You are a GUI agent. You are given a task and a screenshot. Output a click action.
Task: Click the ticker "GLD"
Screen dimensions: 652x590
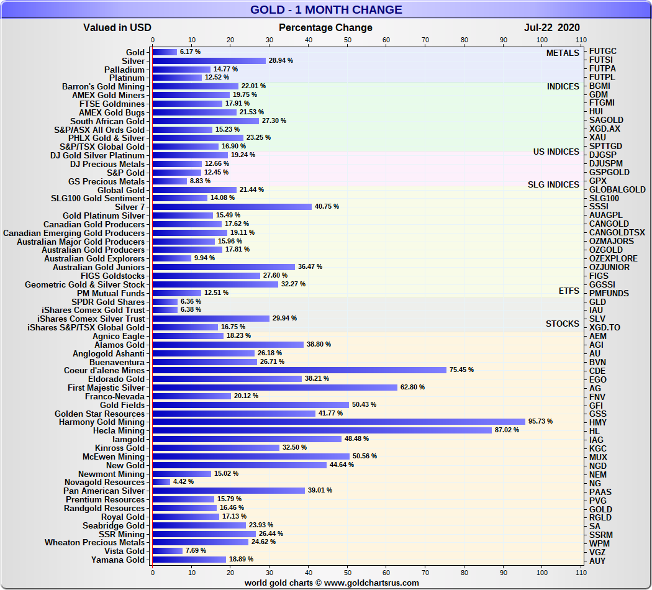pyautogui.click(x=597, y=302)
